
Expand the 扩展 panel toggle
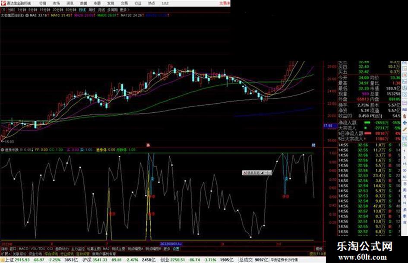click(x=6, y=253)
